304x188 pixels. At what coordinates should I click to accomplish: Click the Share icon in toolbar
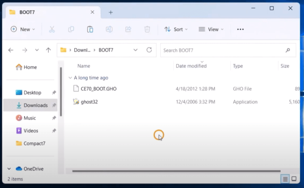tap(128, 29)
